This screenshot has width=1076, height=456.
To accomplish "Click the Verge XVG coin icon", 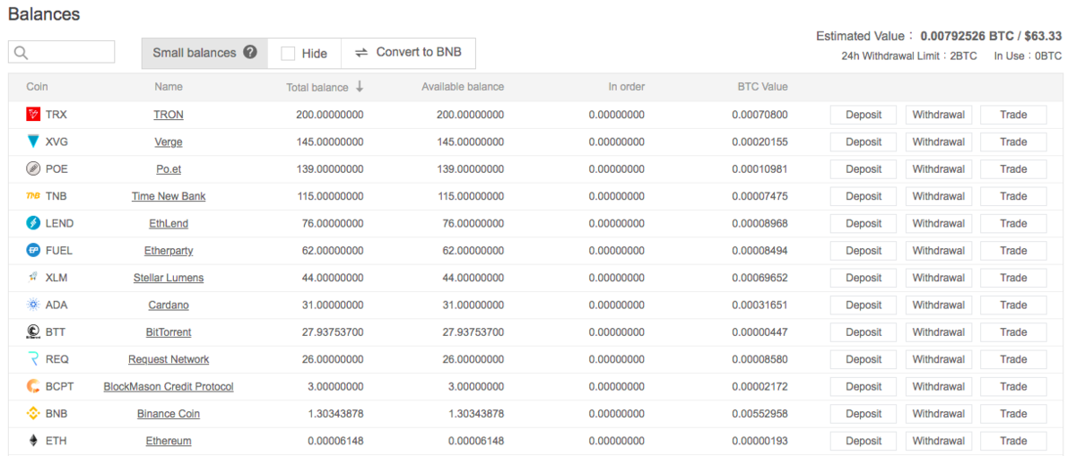I will 33,142.
